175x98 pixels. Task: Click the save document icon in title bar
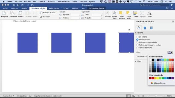(x=18, y=5)
